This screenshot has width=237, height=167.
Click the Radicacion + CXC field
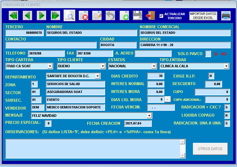(227, 107)
